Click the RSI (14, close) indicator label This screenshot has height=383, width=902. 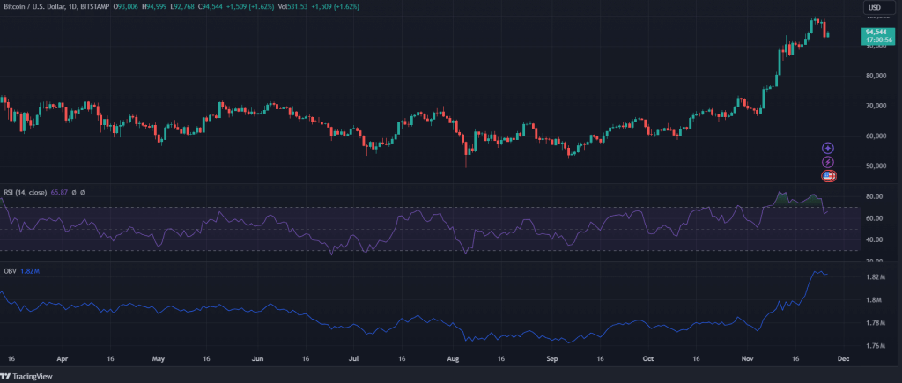pyautogui.click(x=24, y=193)
